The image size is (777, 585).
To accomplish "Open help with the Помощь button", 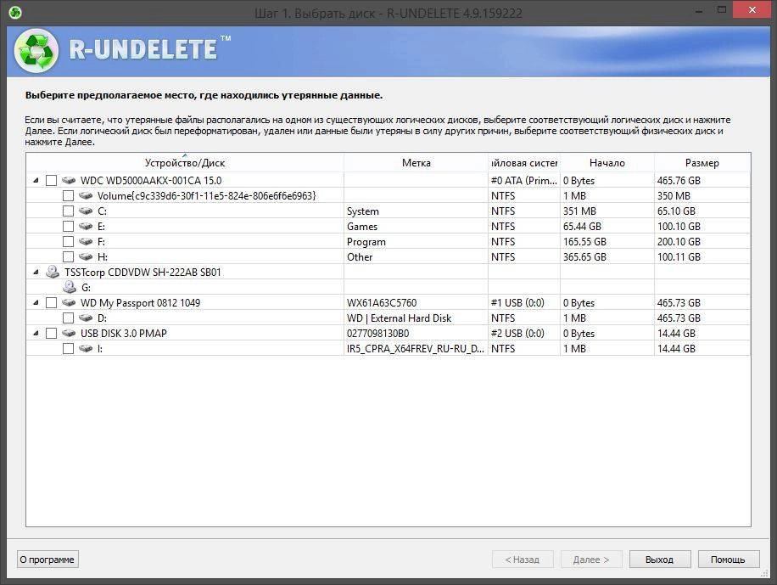I will click(729, 560).
